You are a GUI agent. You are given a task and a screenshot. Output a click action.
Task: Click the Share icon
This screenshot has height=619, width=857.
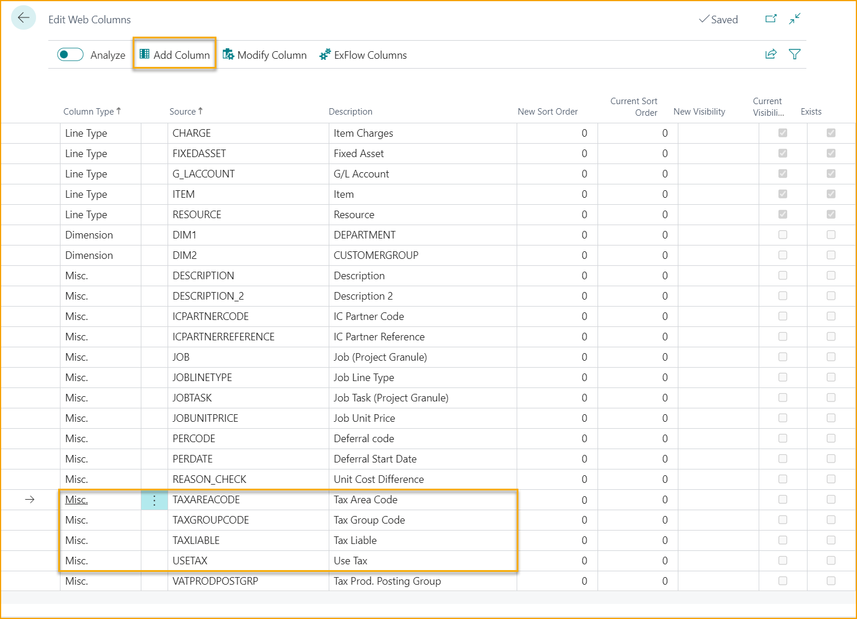point(770,54)
